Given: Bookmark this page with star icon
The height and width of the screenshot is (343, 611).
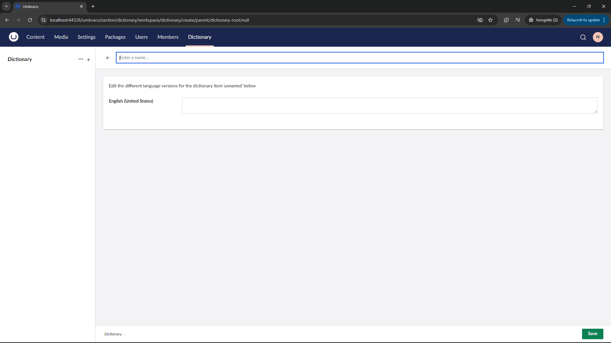Looking at the screenshot, I should pyautogui.click(x=490, y=20).
